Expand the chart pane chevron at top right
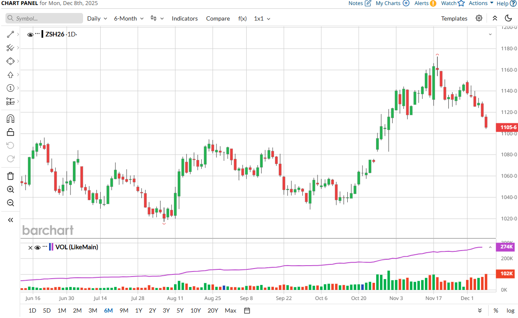Viewport: 518px width, 318px height. click(490, 34)
